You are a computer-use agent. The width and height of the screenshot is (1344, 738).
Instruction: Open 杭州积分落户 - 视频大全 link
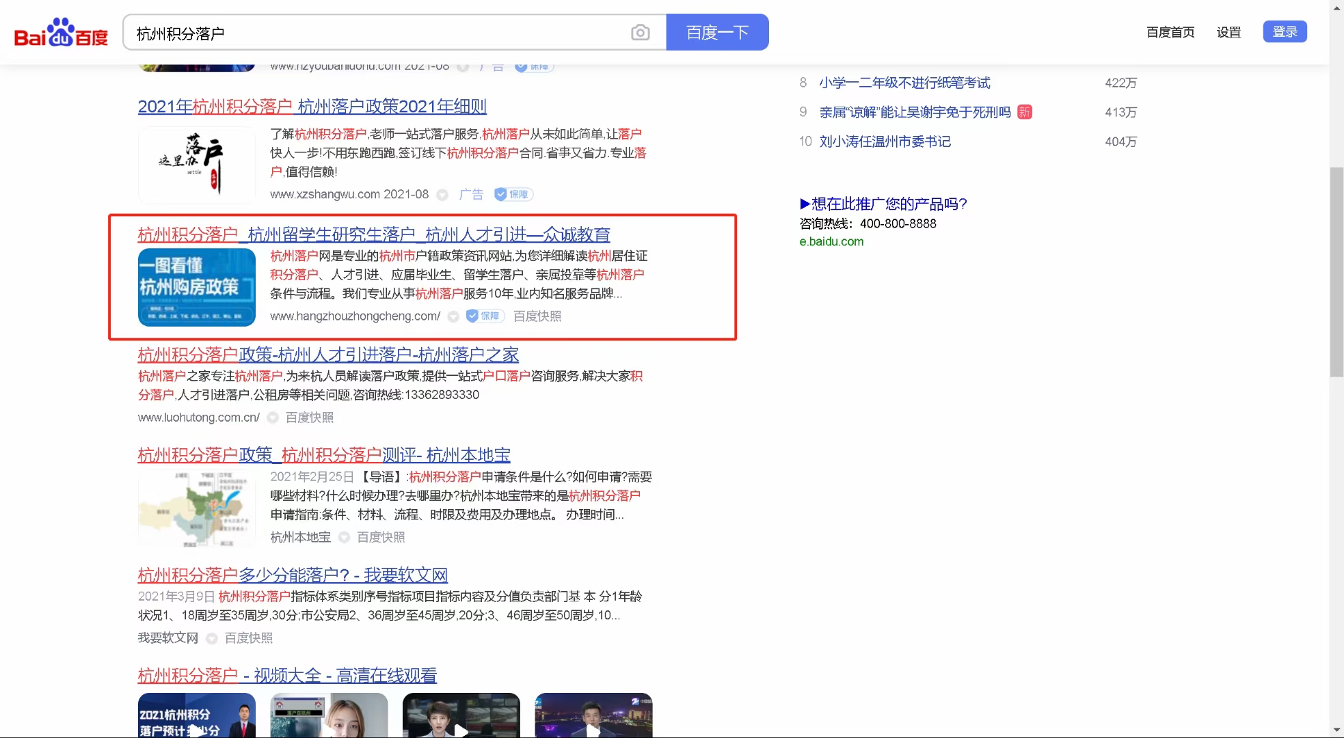(x=287, y=676)
